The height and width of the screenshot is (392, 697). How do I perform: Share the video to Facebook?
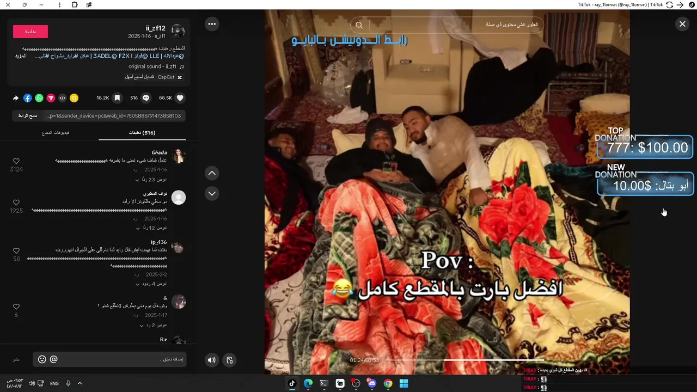pos(28,98)
